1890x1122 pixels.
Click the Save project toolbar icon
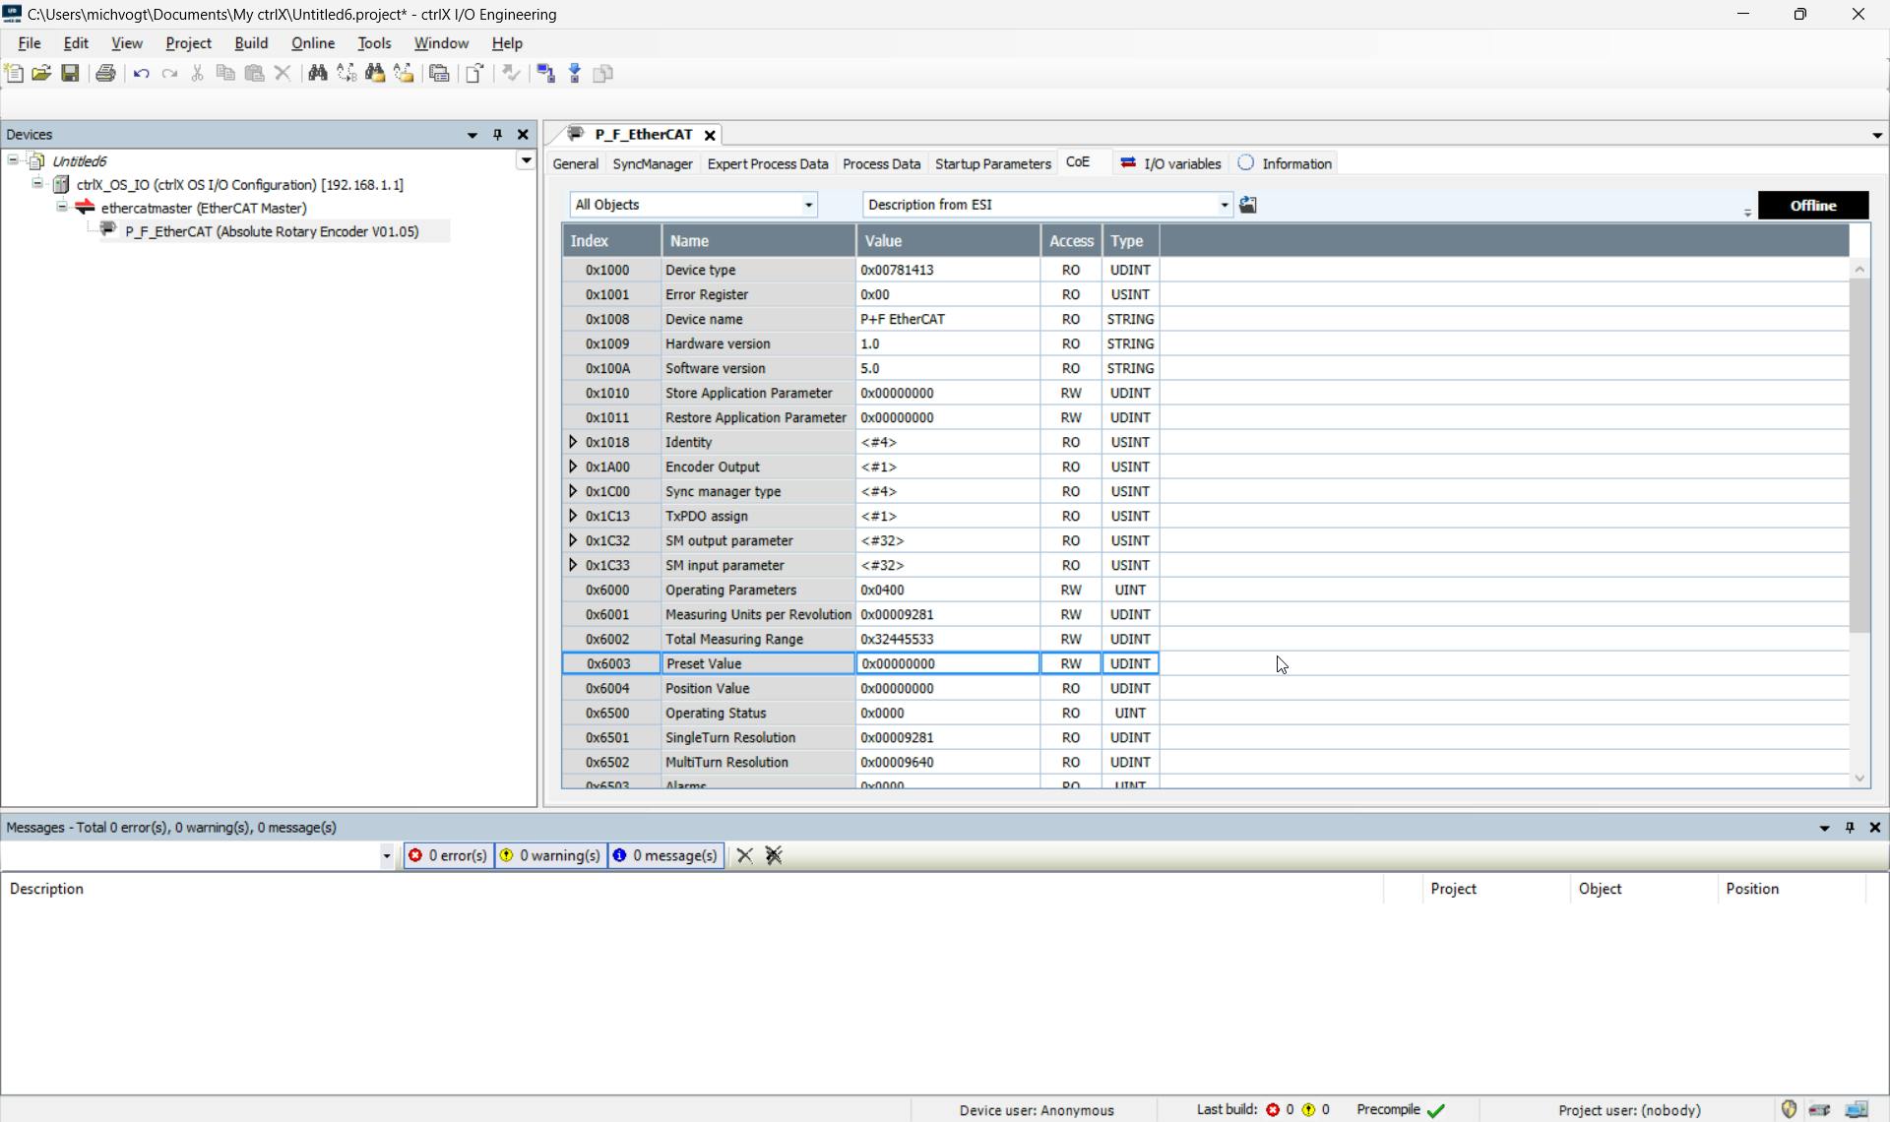click(x=70, y=74)
